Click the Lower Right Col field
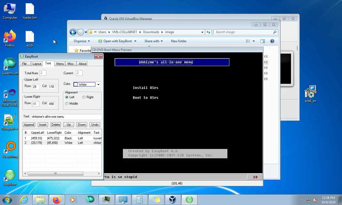342x205 pixels. (52, 104)
